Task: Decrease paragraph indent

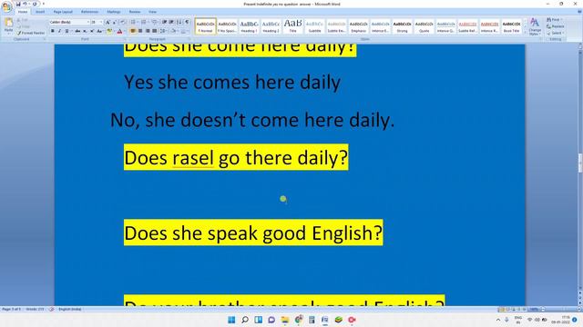Action: [x=164, y=22]
